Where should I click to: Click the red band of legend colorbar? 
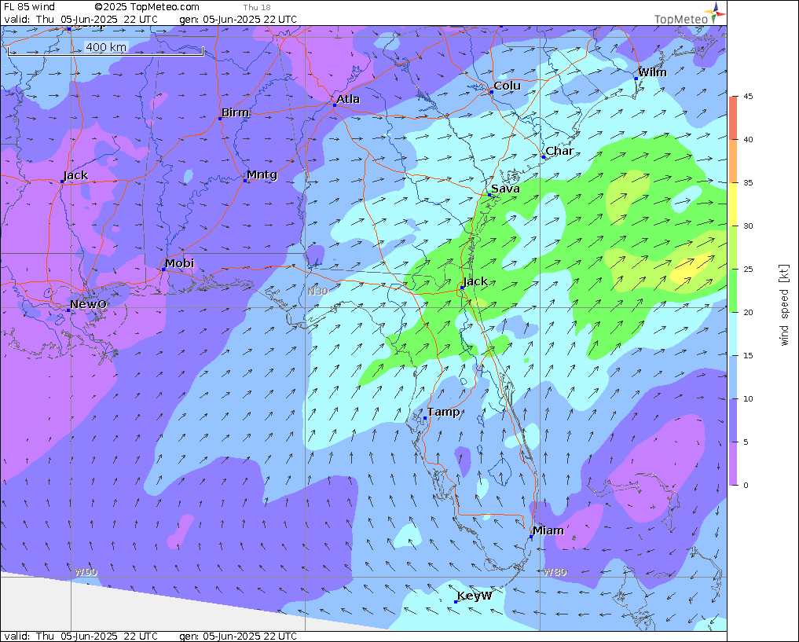point(733,117)
